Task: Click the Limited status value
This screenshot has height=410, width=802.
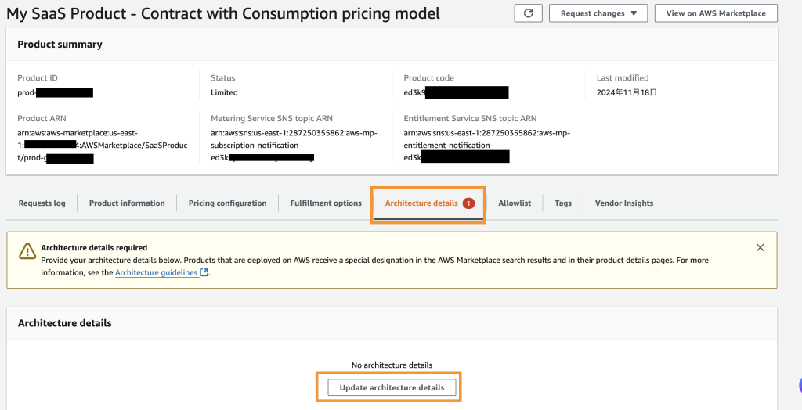Action: [x=224, y=92]
